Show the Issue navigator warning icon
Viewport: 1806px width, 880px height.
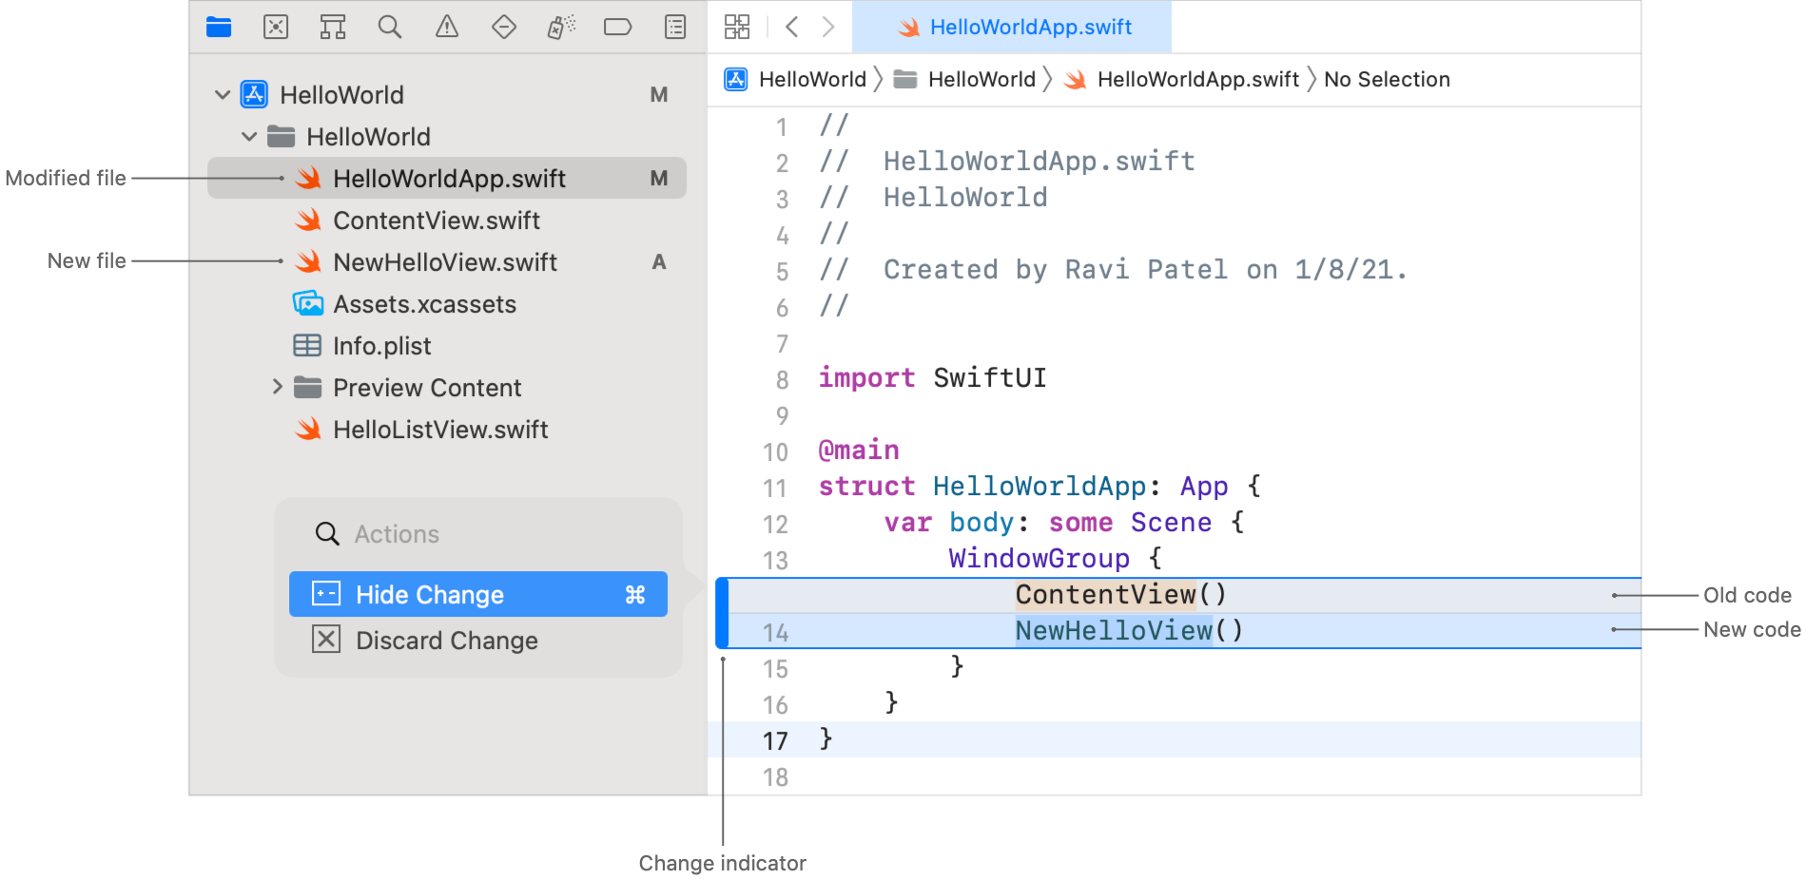[x=447, y=27]
